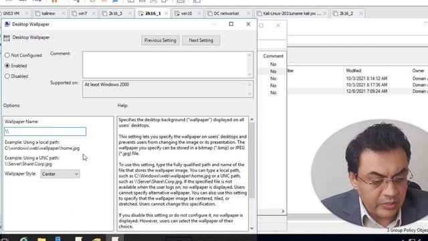Close the Kali-Linux tab with its X
The height and width of the screenshot is (241, 428).
click(324, 13)
